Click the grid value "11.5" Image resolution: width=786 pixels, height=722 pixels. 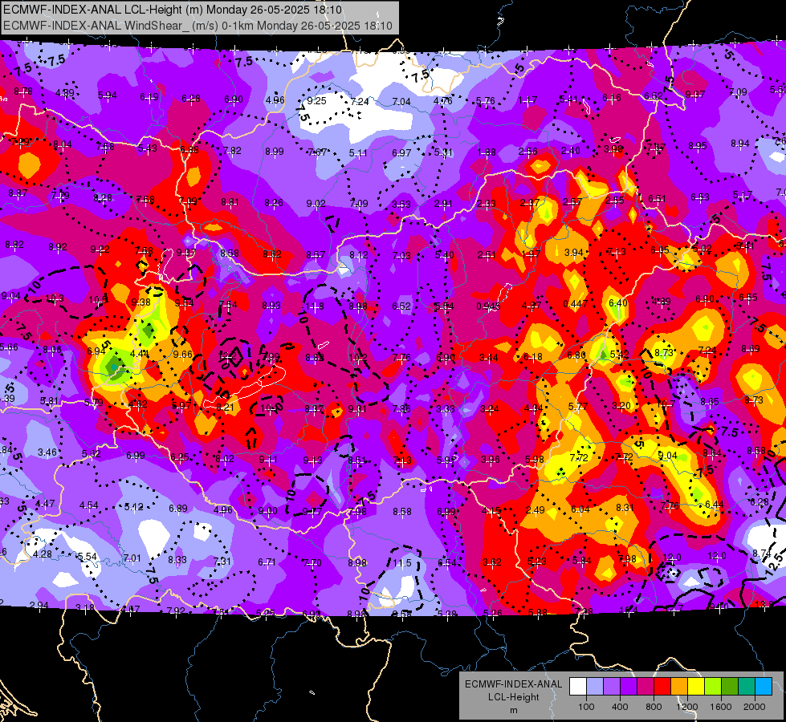coord(402,562)
